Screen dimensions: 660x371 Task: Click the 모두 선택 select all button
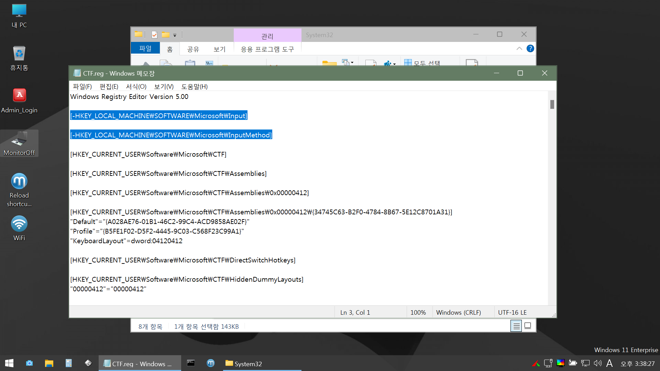click(422, 63)
